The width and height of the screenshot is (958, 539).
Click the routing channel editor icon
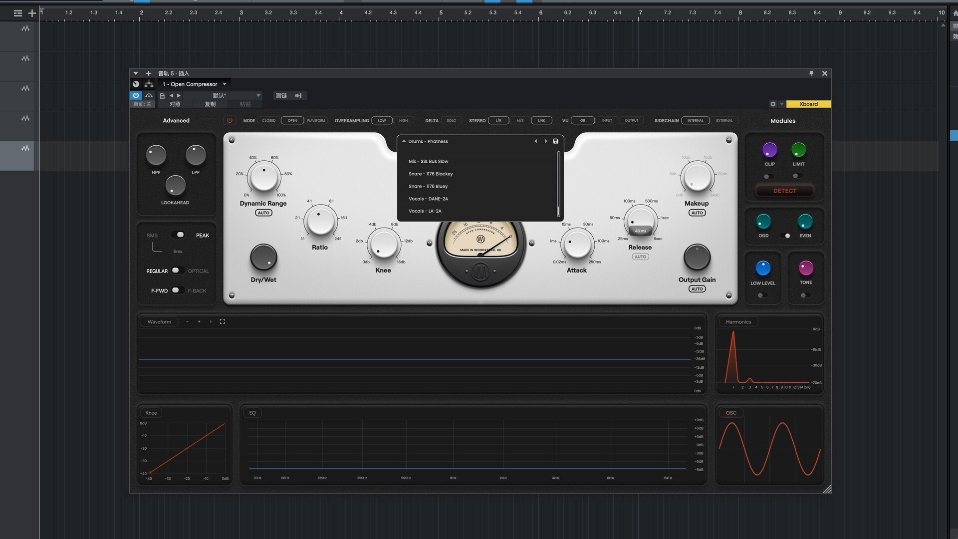pyautogui.click(x=149, y=84)
